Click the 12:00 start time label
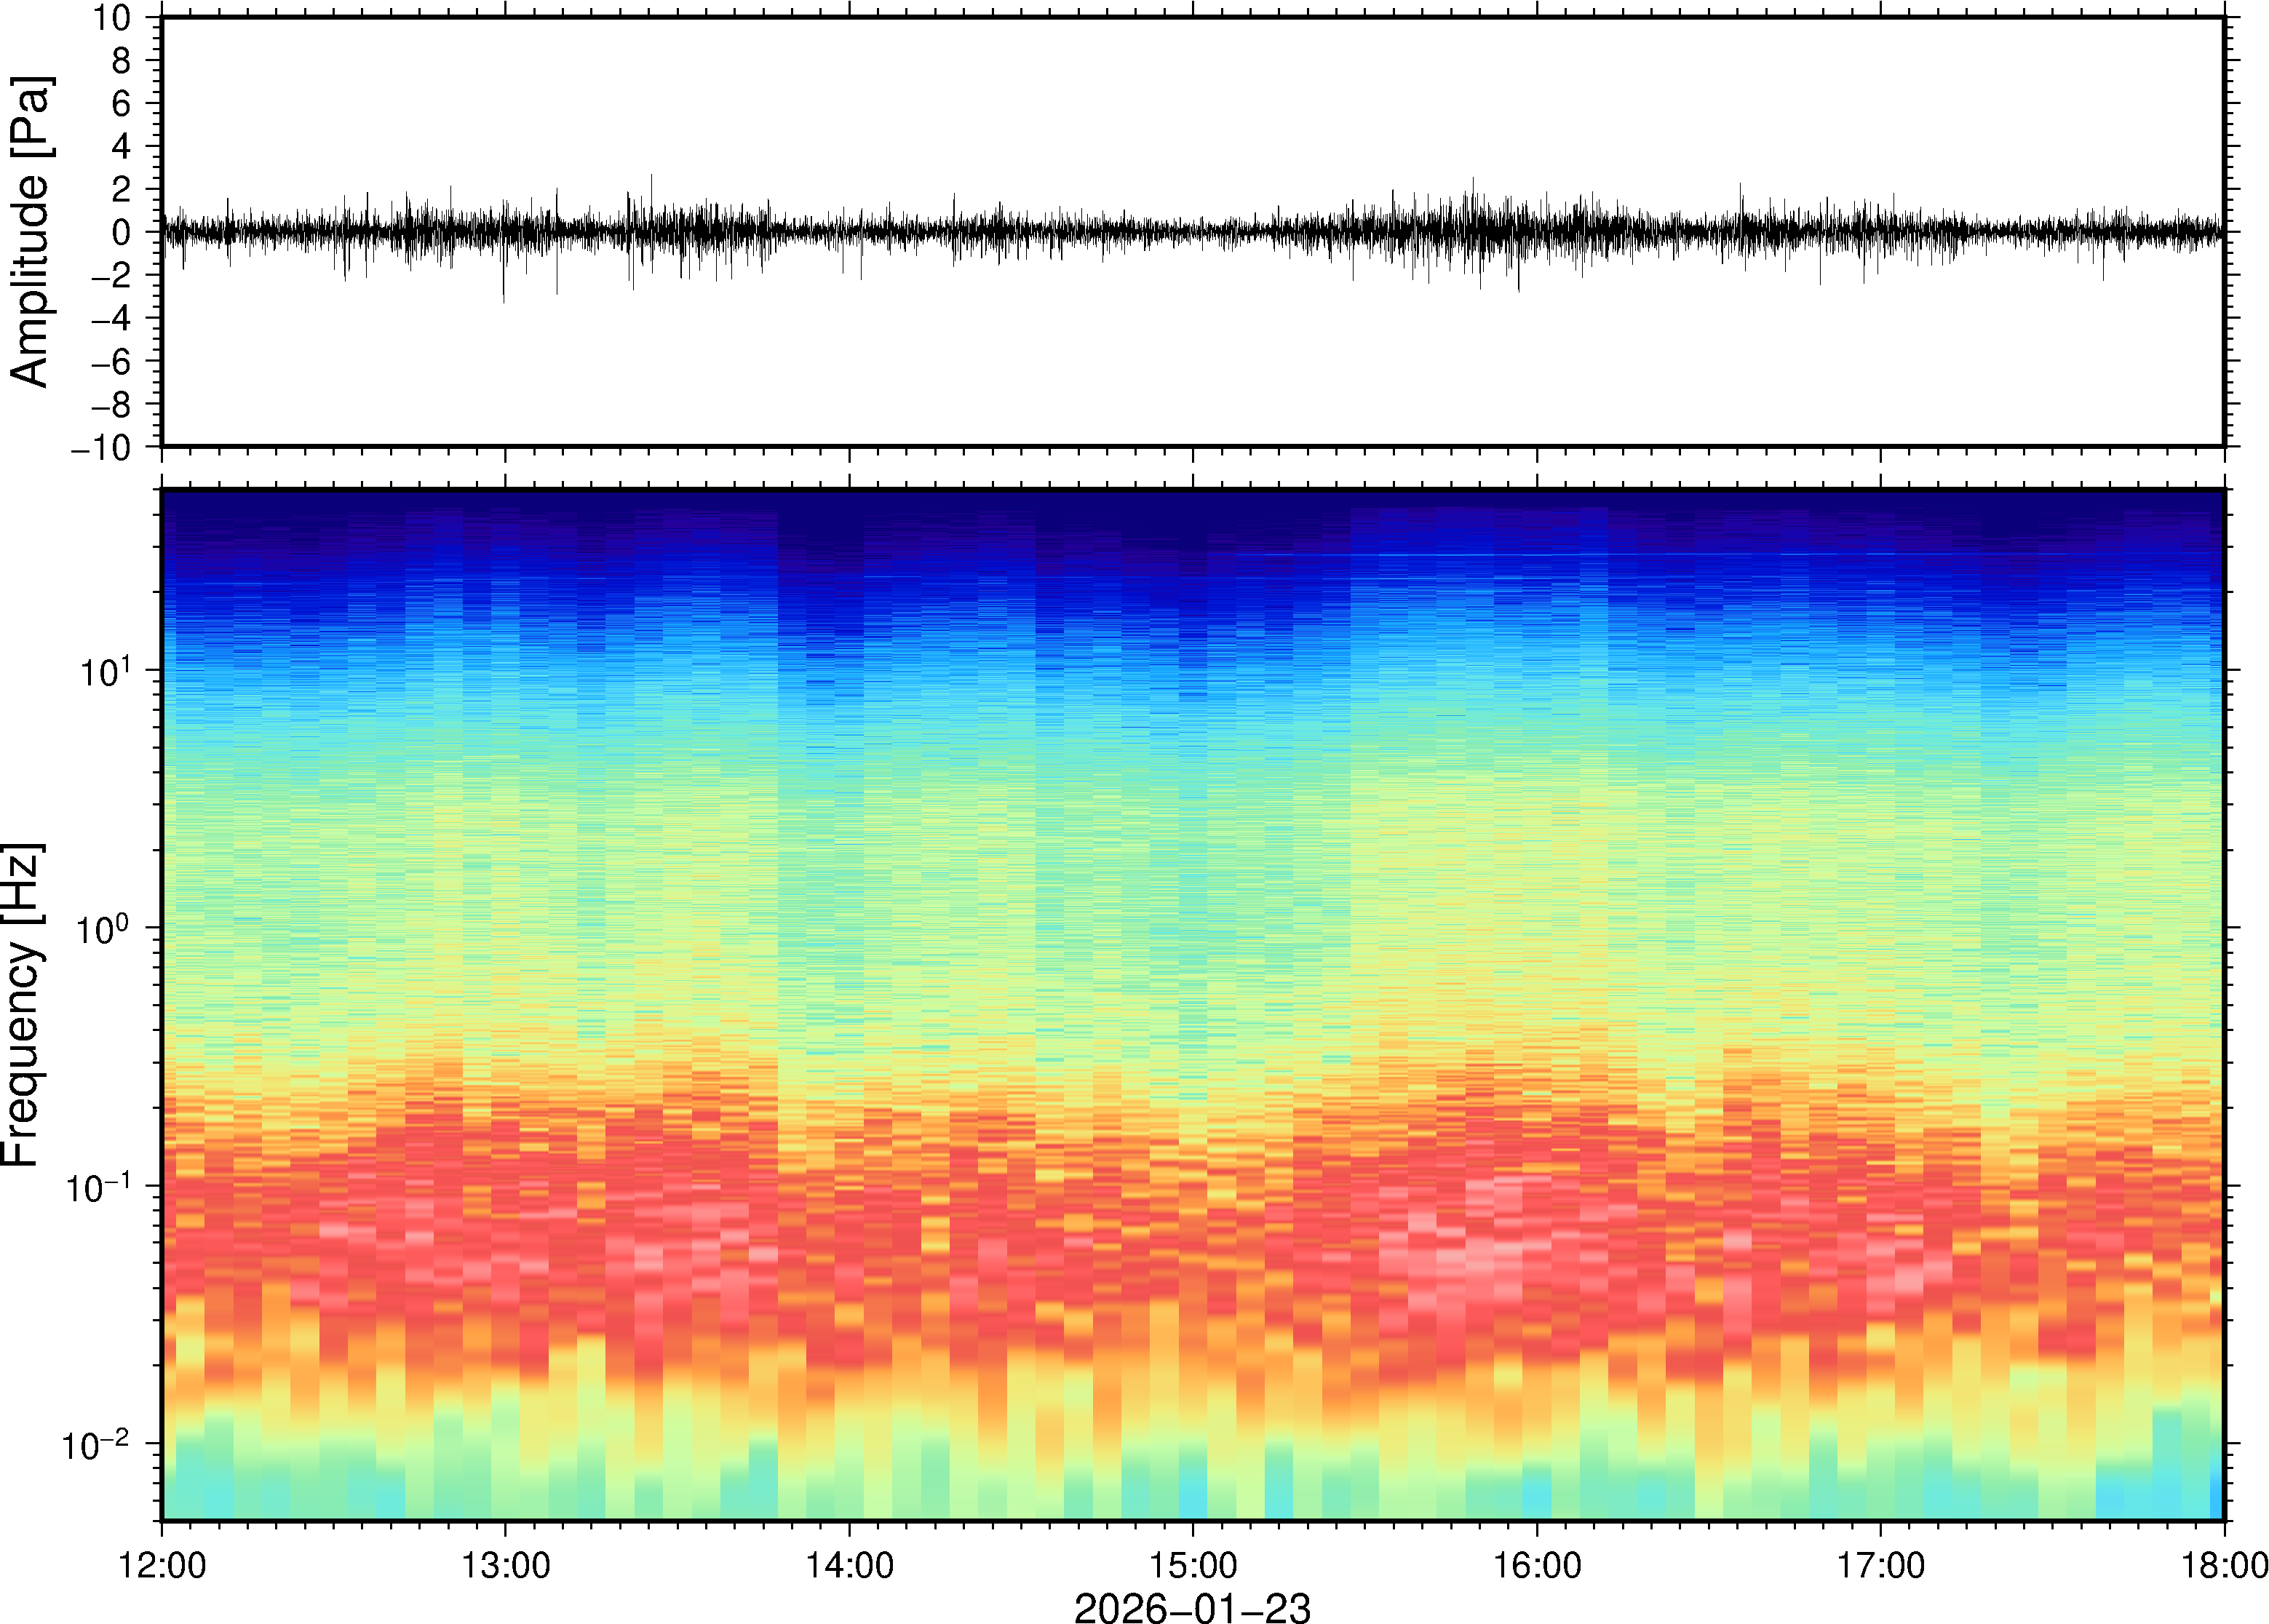The height and width of the screenshot is (1624, 2269). point(162,1565)
